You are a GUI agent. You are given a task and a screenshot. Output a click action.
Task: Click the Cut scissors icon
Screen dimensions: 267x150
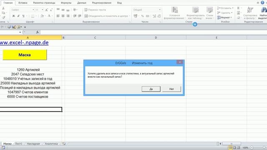click(x=3, y=8)
